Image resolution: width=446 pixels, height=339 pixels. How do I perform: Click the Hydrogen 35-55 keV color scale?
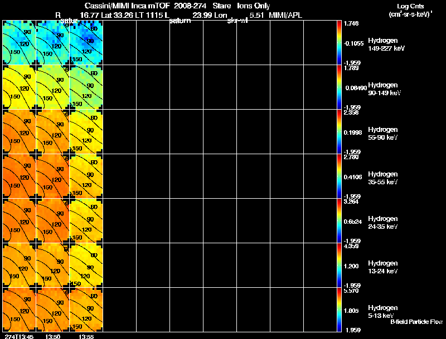pyautogui.click(x=339, y=176)
